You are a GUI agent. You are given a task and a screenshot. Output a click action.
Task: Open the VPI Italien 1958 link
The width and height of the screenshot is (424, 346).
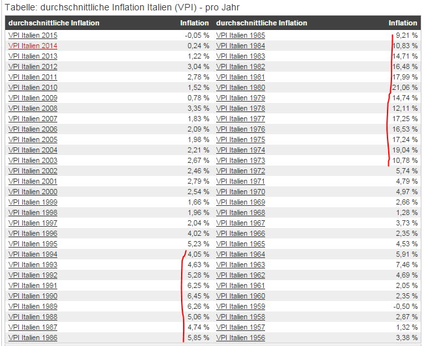[240, 317]
